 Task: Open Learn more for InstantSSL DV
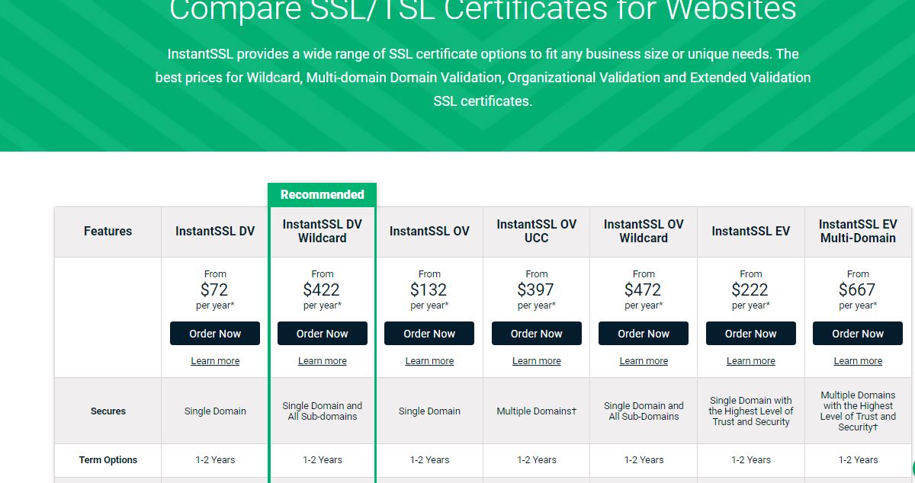pyautogui.click(x=215, y=361)
